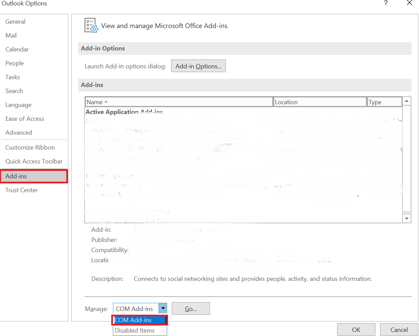Select the Add-ins category
This screenshot has height=336, width=419.
click(34, 176)
